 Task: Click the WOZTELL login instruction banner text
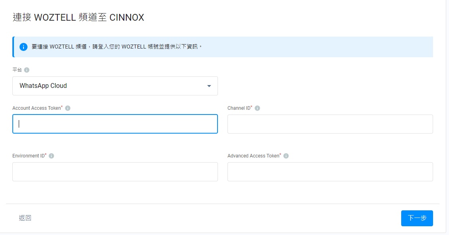point(117,47)
